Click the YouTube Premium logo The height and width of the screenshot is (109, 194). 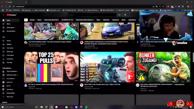[x=11, y=15]
